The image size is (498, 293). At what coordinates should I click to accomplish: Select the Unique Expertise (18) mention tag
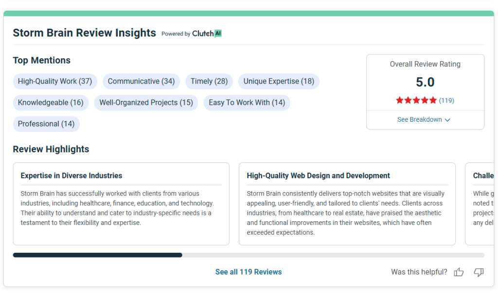(279, 81)
